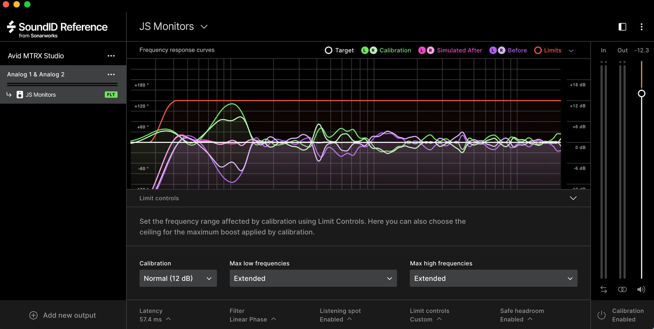Click the swap channels icon
Image resolution: width=654 pixels, height=329 pixels.
[x=604, y=289]
